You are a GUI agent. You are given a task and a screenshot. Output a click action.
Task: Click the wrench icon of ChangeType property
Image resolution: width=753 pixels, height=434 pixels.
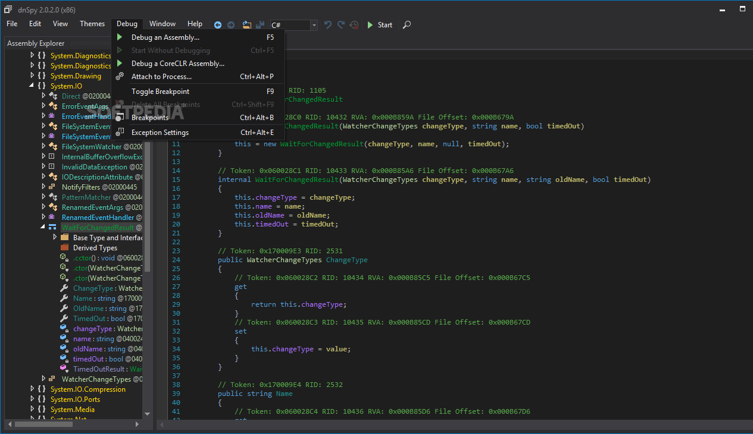pyautogui.click(x=64, y=288)
